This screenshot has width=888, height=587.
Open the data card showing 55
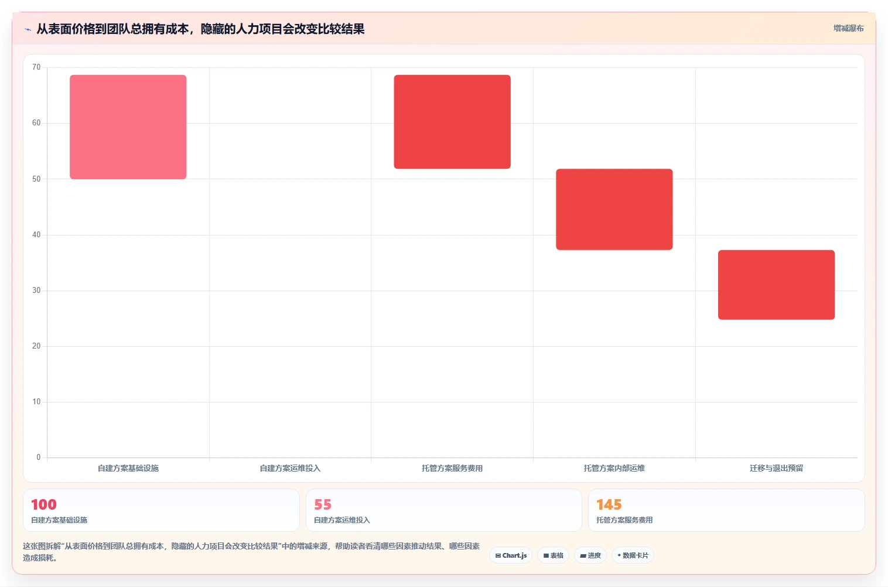pyautogui.click(x=443, y=510)
